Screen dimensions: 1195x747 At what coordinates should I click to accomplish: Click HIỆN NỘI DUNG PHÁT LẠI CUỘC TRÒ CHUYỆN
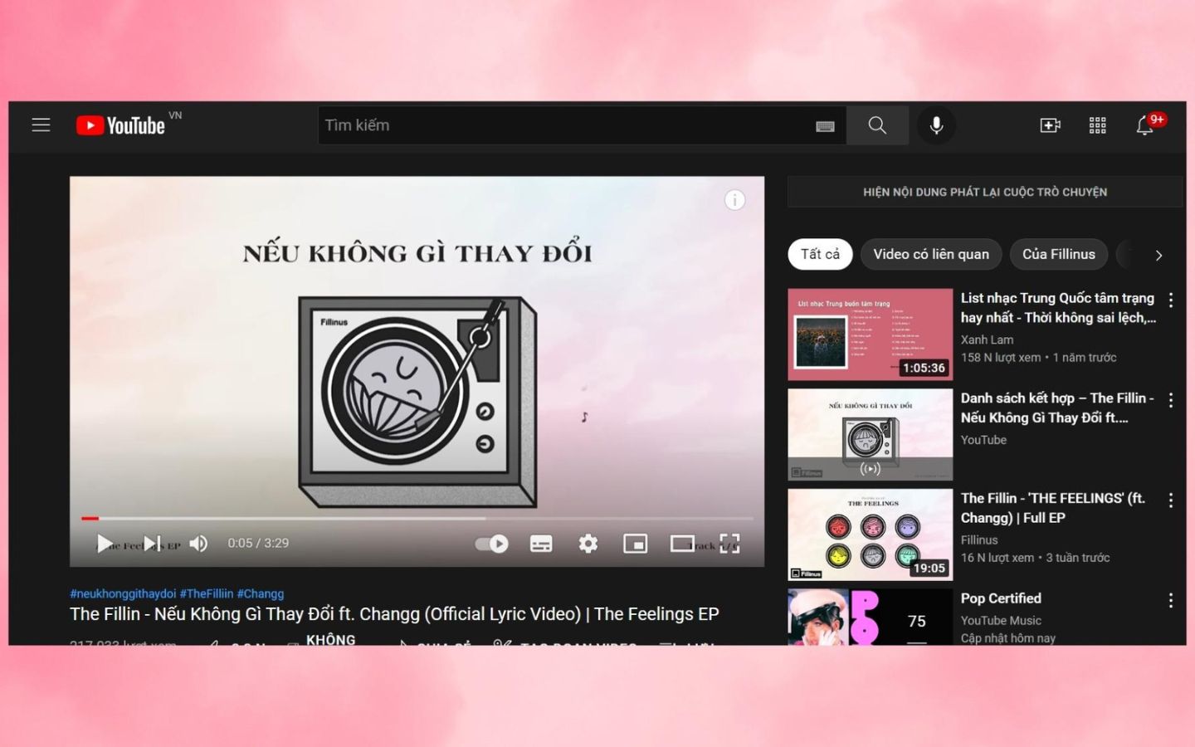click(x=985, y=192)
